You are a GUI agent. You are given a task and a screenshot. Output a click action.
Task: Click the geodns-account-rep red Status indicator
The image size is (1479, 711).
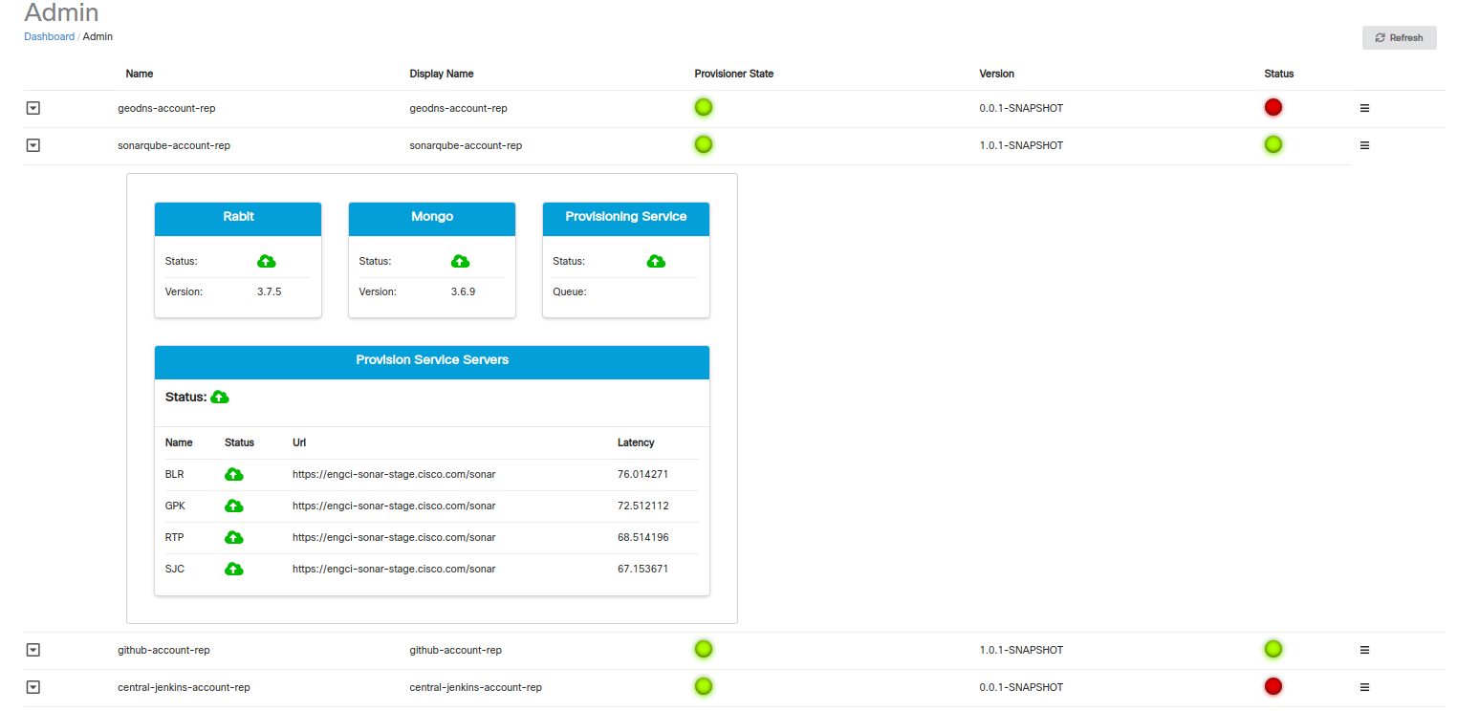tap(1272, 107)
